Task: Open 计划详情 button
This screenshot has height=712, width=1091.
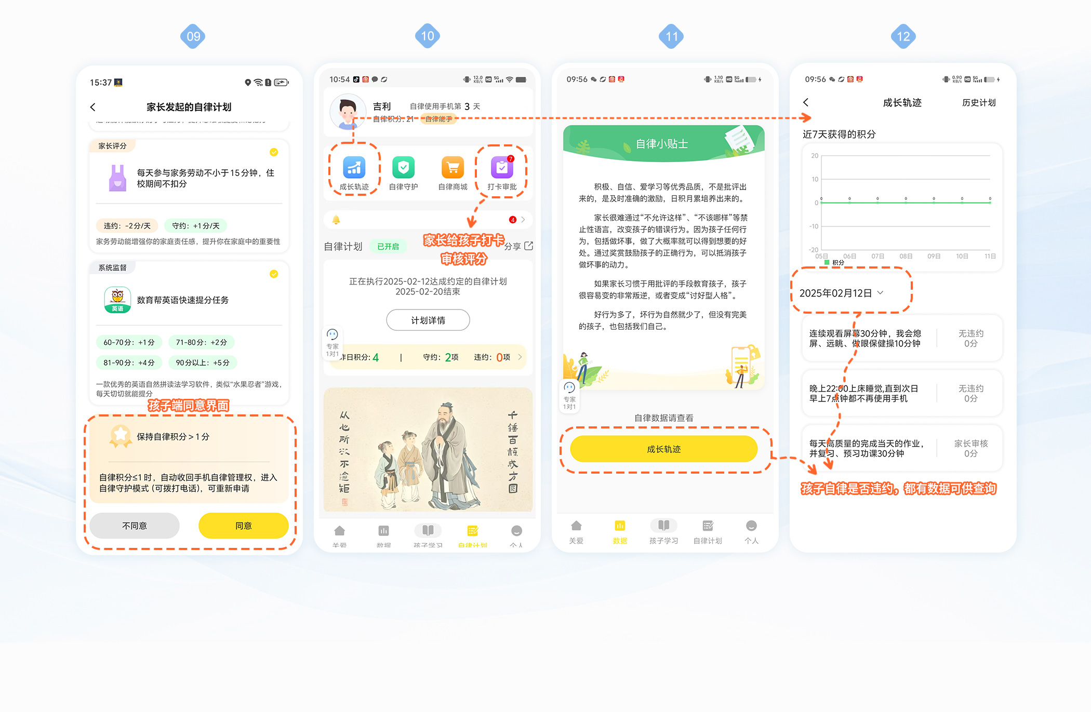Action: pyautogui.click(x=428, y=320)
